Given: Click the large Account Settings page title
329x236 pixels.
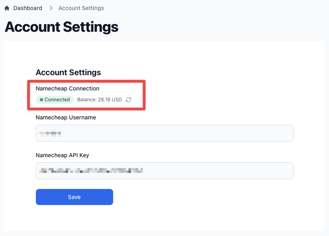Looking at the screenshot, I should [x=62, y=27].
